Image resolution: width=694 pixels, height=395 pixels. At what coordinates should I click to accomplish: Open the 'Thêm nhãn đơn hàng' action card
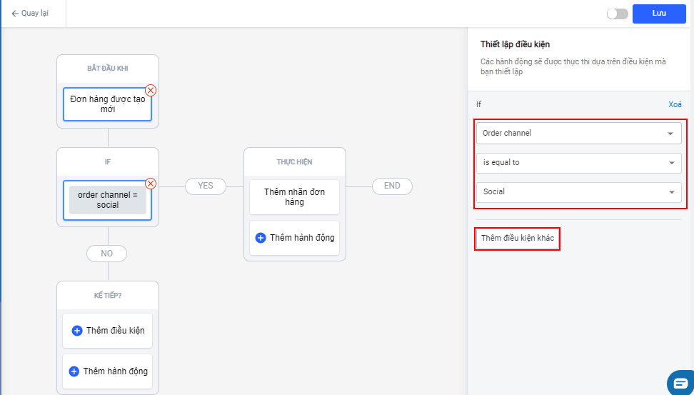click(x=294, y=197)
